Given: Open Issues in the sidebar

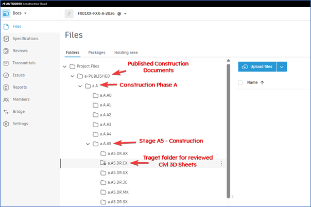Looking at the screenshot, I should point(19,75).
